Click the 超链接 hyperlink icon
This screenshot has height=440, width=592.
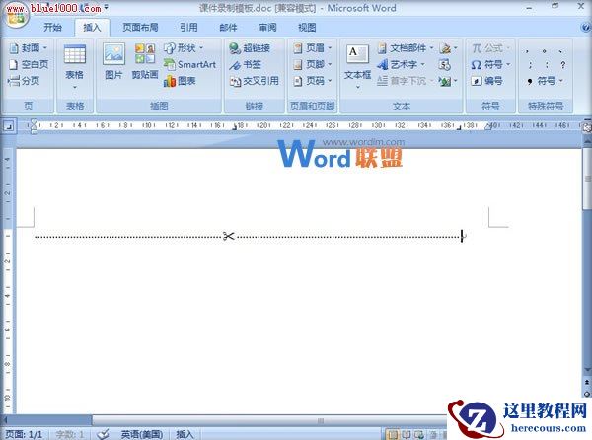[x=235, y=48]
